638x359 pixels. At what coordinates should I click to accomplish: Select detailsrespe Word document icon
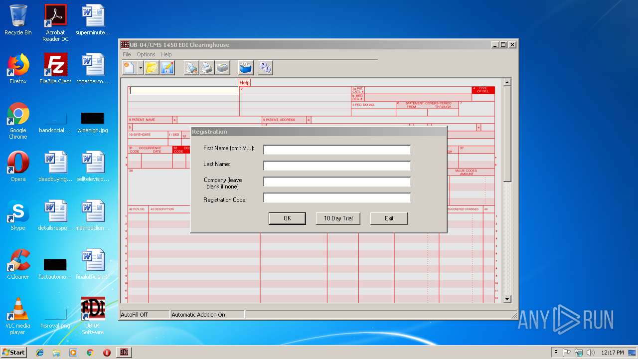click(55, 216)
